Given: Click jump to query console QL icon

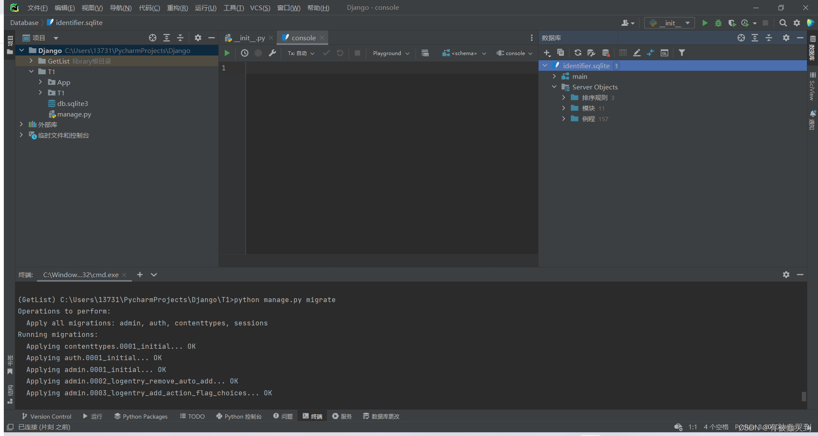Looking at the screenshot, I should (664, 53).
